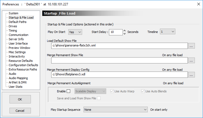This screenshot has height=118, width=203.
Task: Increase Start Delay with up arrow
Action: pyautogui.click(x=125, y=31)
